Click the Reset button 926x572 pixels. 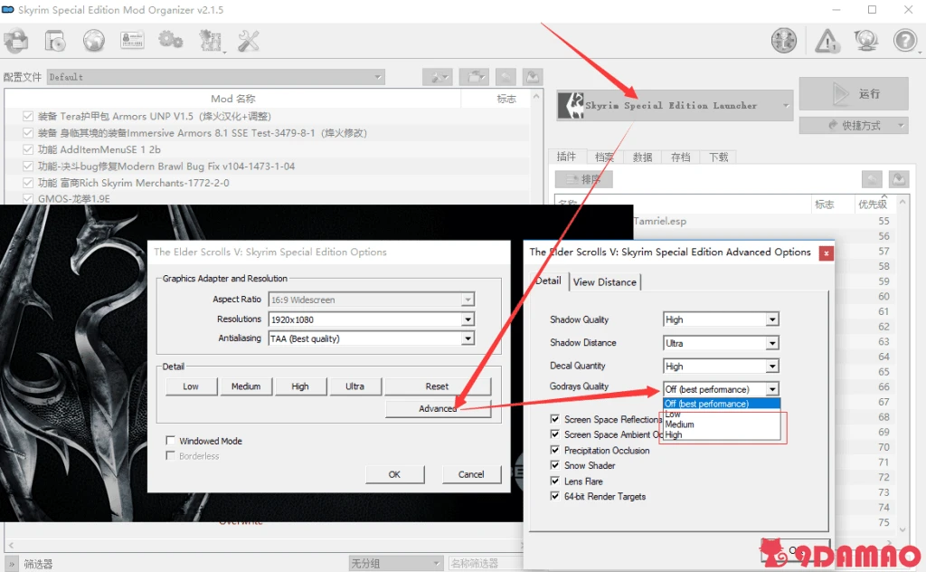point(437,386)
